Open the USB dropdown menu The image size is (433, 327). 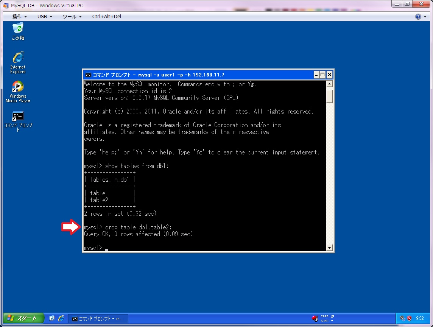pyautogui.click(x=45, y=17)
